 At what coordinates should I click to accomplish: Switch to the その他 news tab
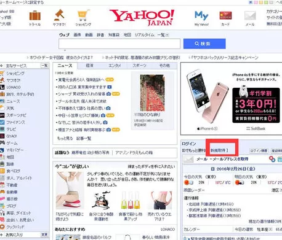164,66
